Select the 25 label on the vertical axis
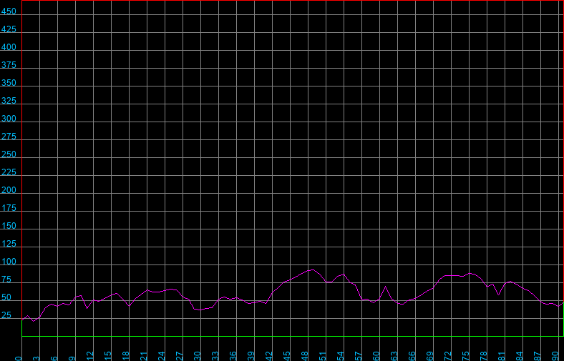This screenshot has height=361, width=564. pos(6,315)
